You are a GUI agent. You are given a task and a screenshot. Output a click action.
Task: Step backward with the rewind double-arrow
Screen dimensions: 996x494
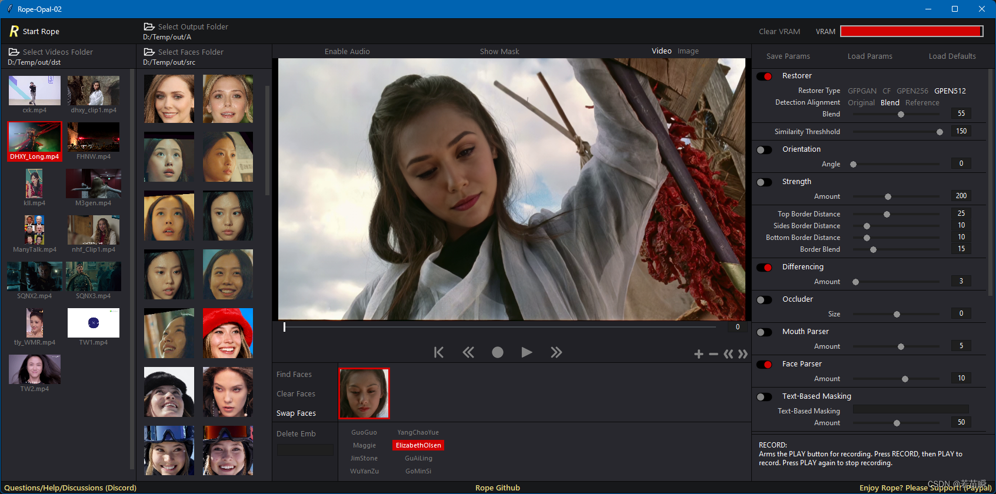(x=468, y=352)
